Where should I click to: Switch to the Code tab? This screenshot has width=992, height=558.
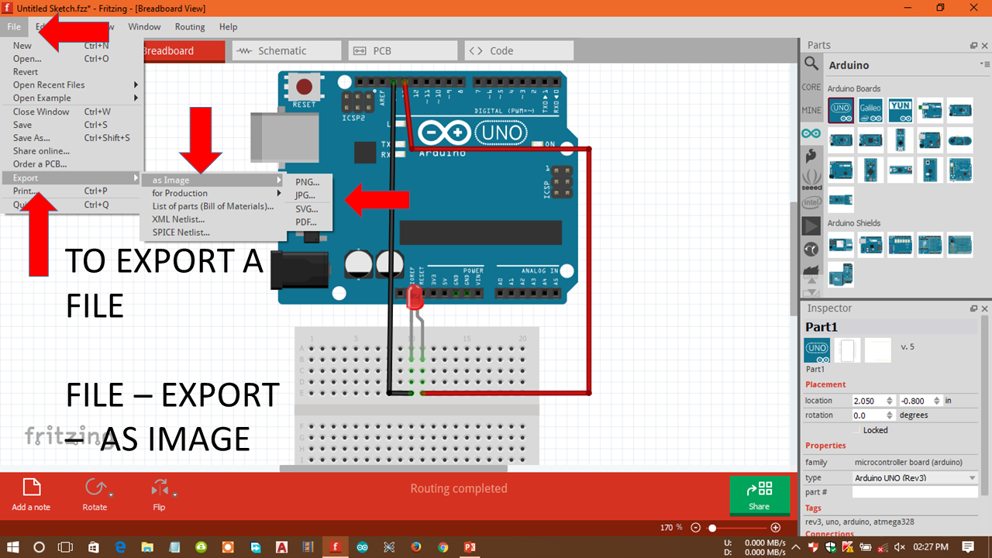(518, 50)
